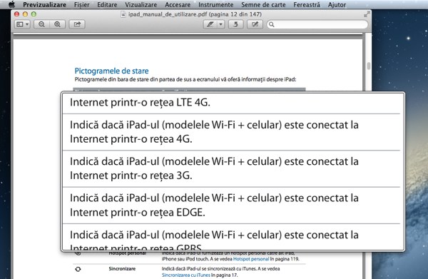Open the Instrumente menu
428x279 pixels.
pyautogui.click(x=216, y=5)
